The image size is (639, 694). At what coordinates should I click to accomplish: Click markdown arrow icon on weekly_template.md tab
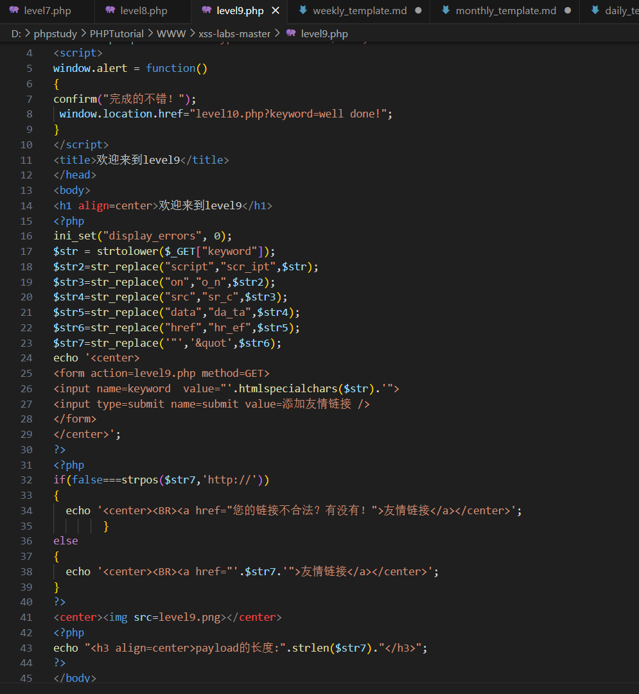(303, 10)
